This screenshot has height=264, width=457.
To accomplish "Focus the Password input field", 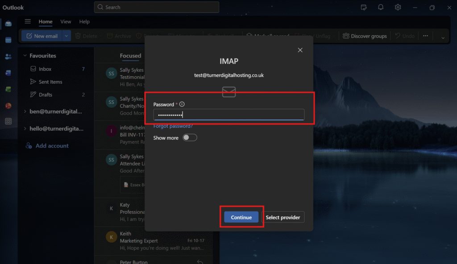I will (229, 115).
